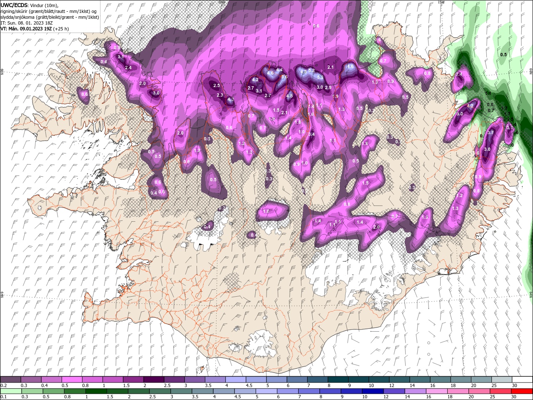Click the black '0.5' label over green rain area

(x=503, y=55)
